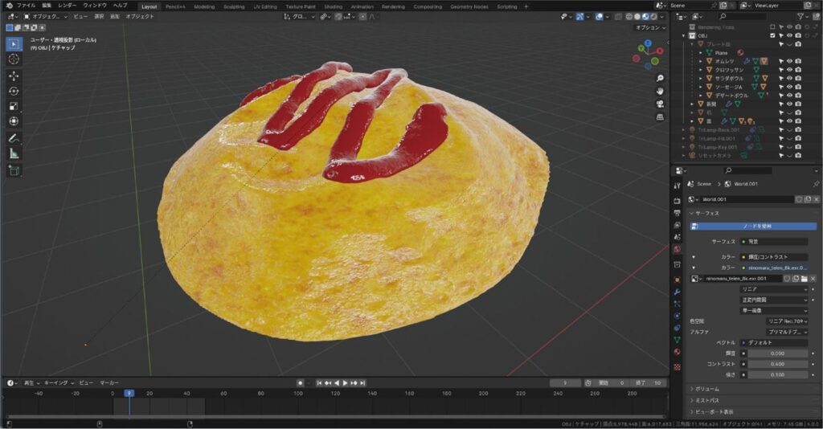Switch to the Shading workspace tab
Screen dimensions: 823x429
334,6
